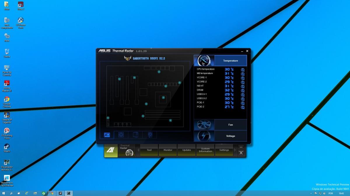Show details for DRAM sensor

coord(243,91)
